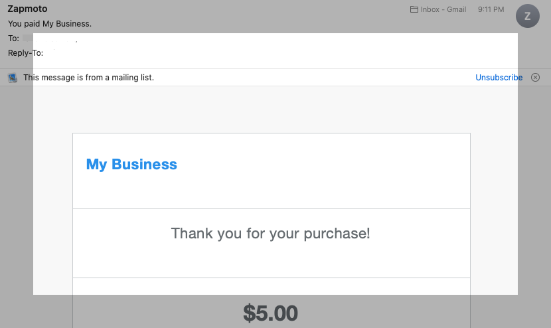Dismiss the mailing list banner

pyautogui.click(x=536, y=78)
